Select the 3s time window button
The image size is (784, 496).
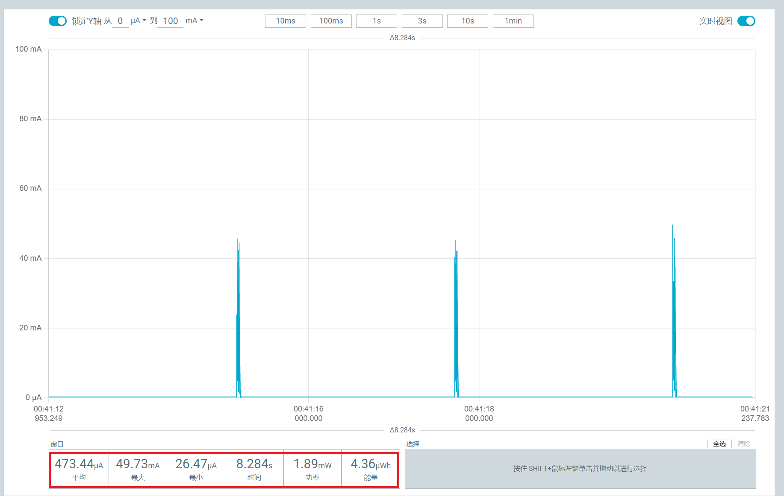click(x=422, y=21)
